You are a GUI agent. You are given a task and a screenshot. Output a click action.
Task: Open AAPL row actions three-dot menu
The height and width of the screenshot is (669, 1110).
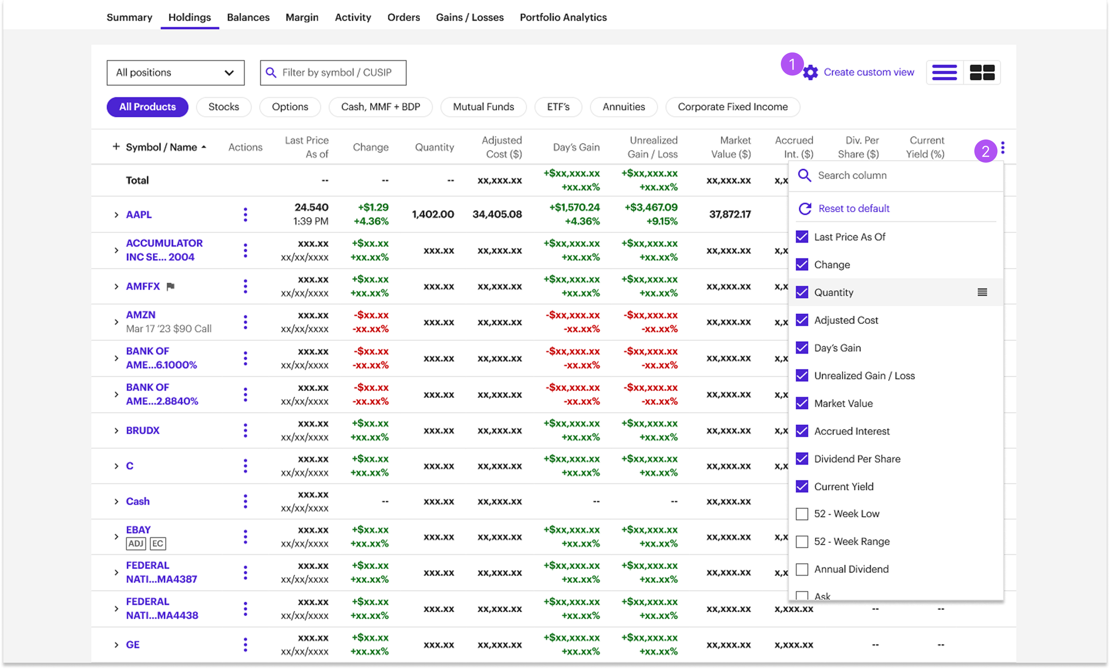pyautogui.click(x=245, y=214)
